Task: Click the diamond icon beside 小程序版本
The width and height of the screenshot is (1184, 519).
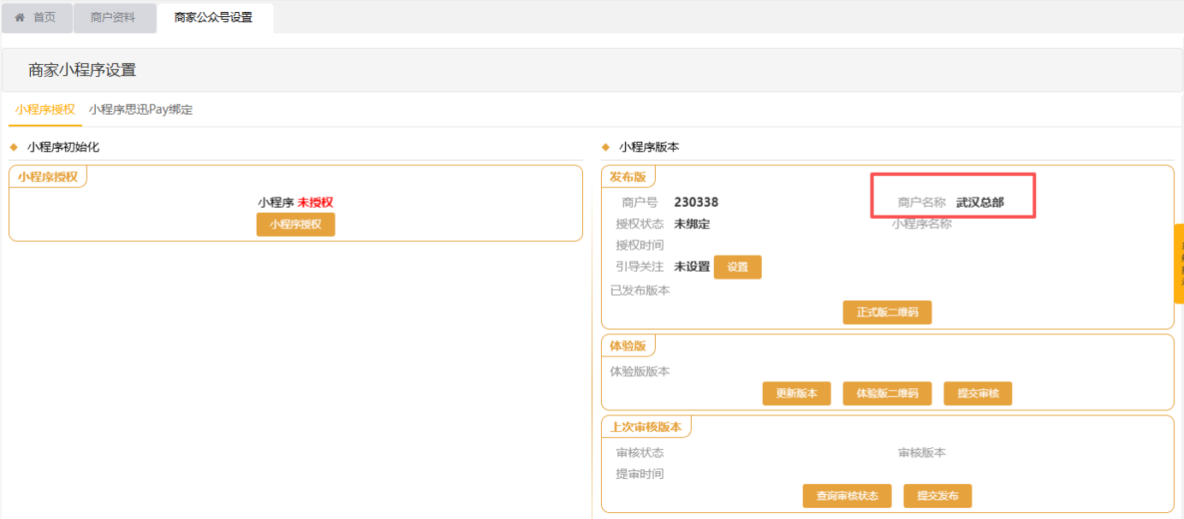Action: click(x=606, y=147)
